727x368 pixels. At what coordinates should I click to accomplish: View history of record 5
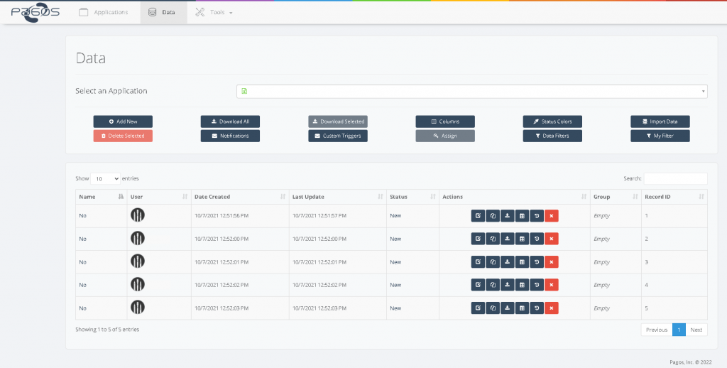pyautogui.click(x=537, y=308)
